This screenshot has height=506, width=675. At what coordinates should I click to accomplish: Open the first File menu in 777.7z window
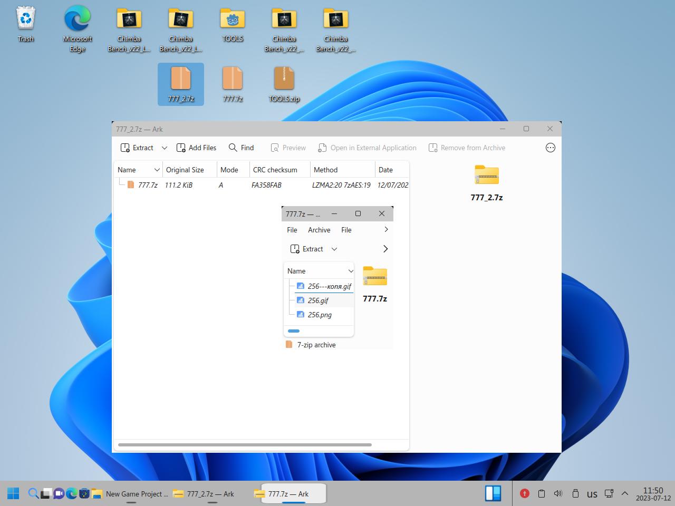click(x=292, y=230)
